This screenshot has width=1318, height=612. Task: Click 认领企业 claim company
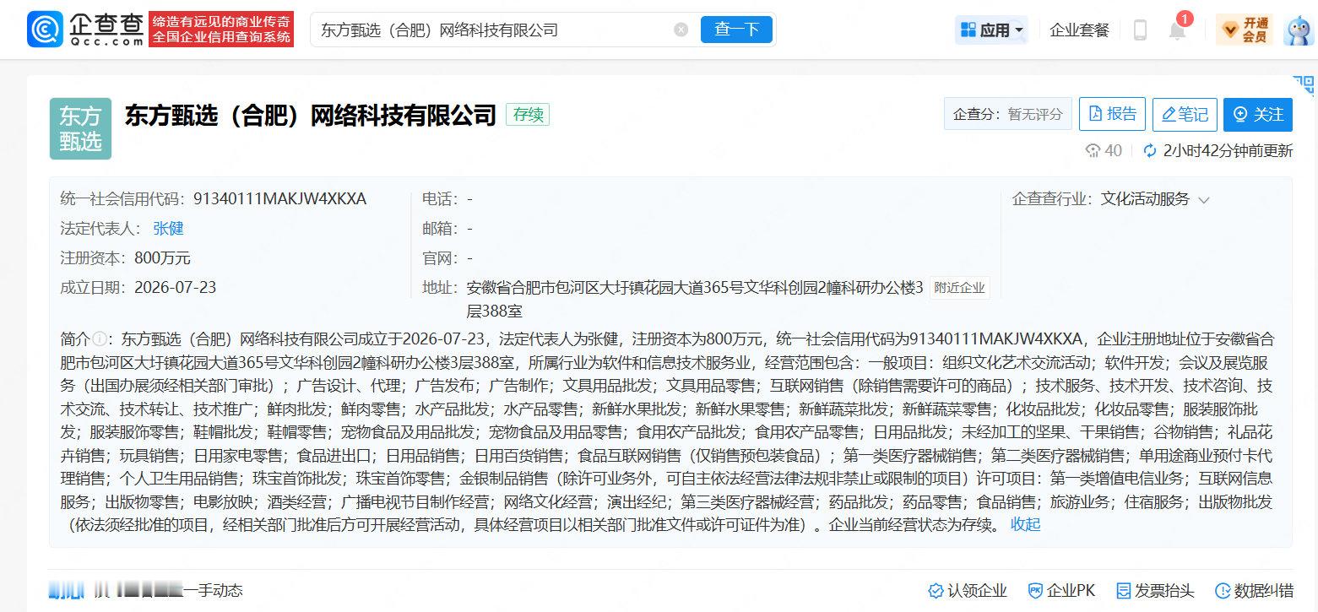pos(967,591)
